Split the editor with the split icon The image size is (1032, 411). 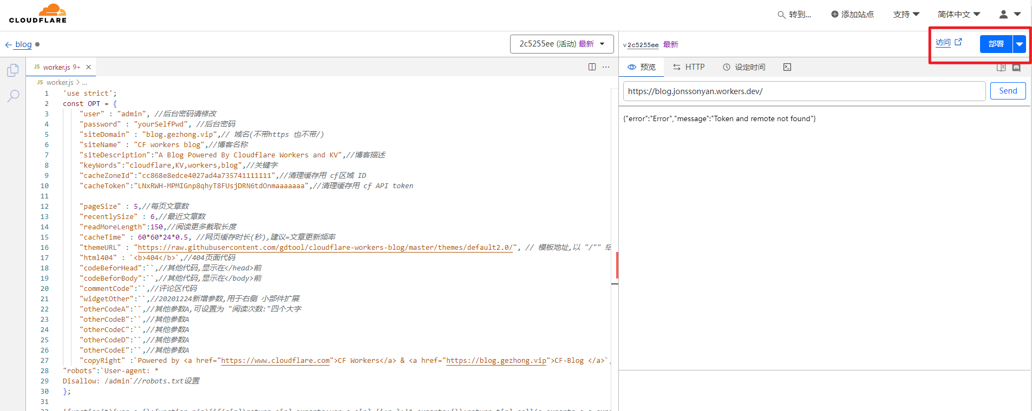click(x=592, y=67)
